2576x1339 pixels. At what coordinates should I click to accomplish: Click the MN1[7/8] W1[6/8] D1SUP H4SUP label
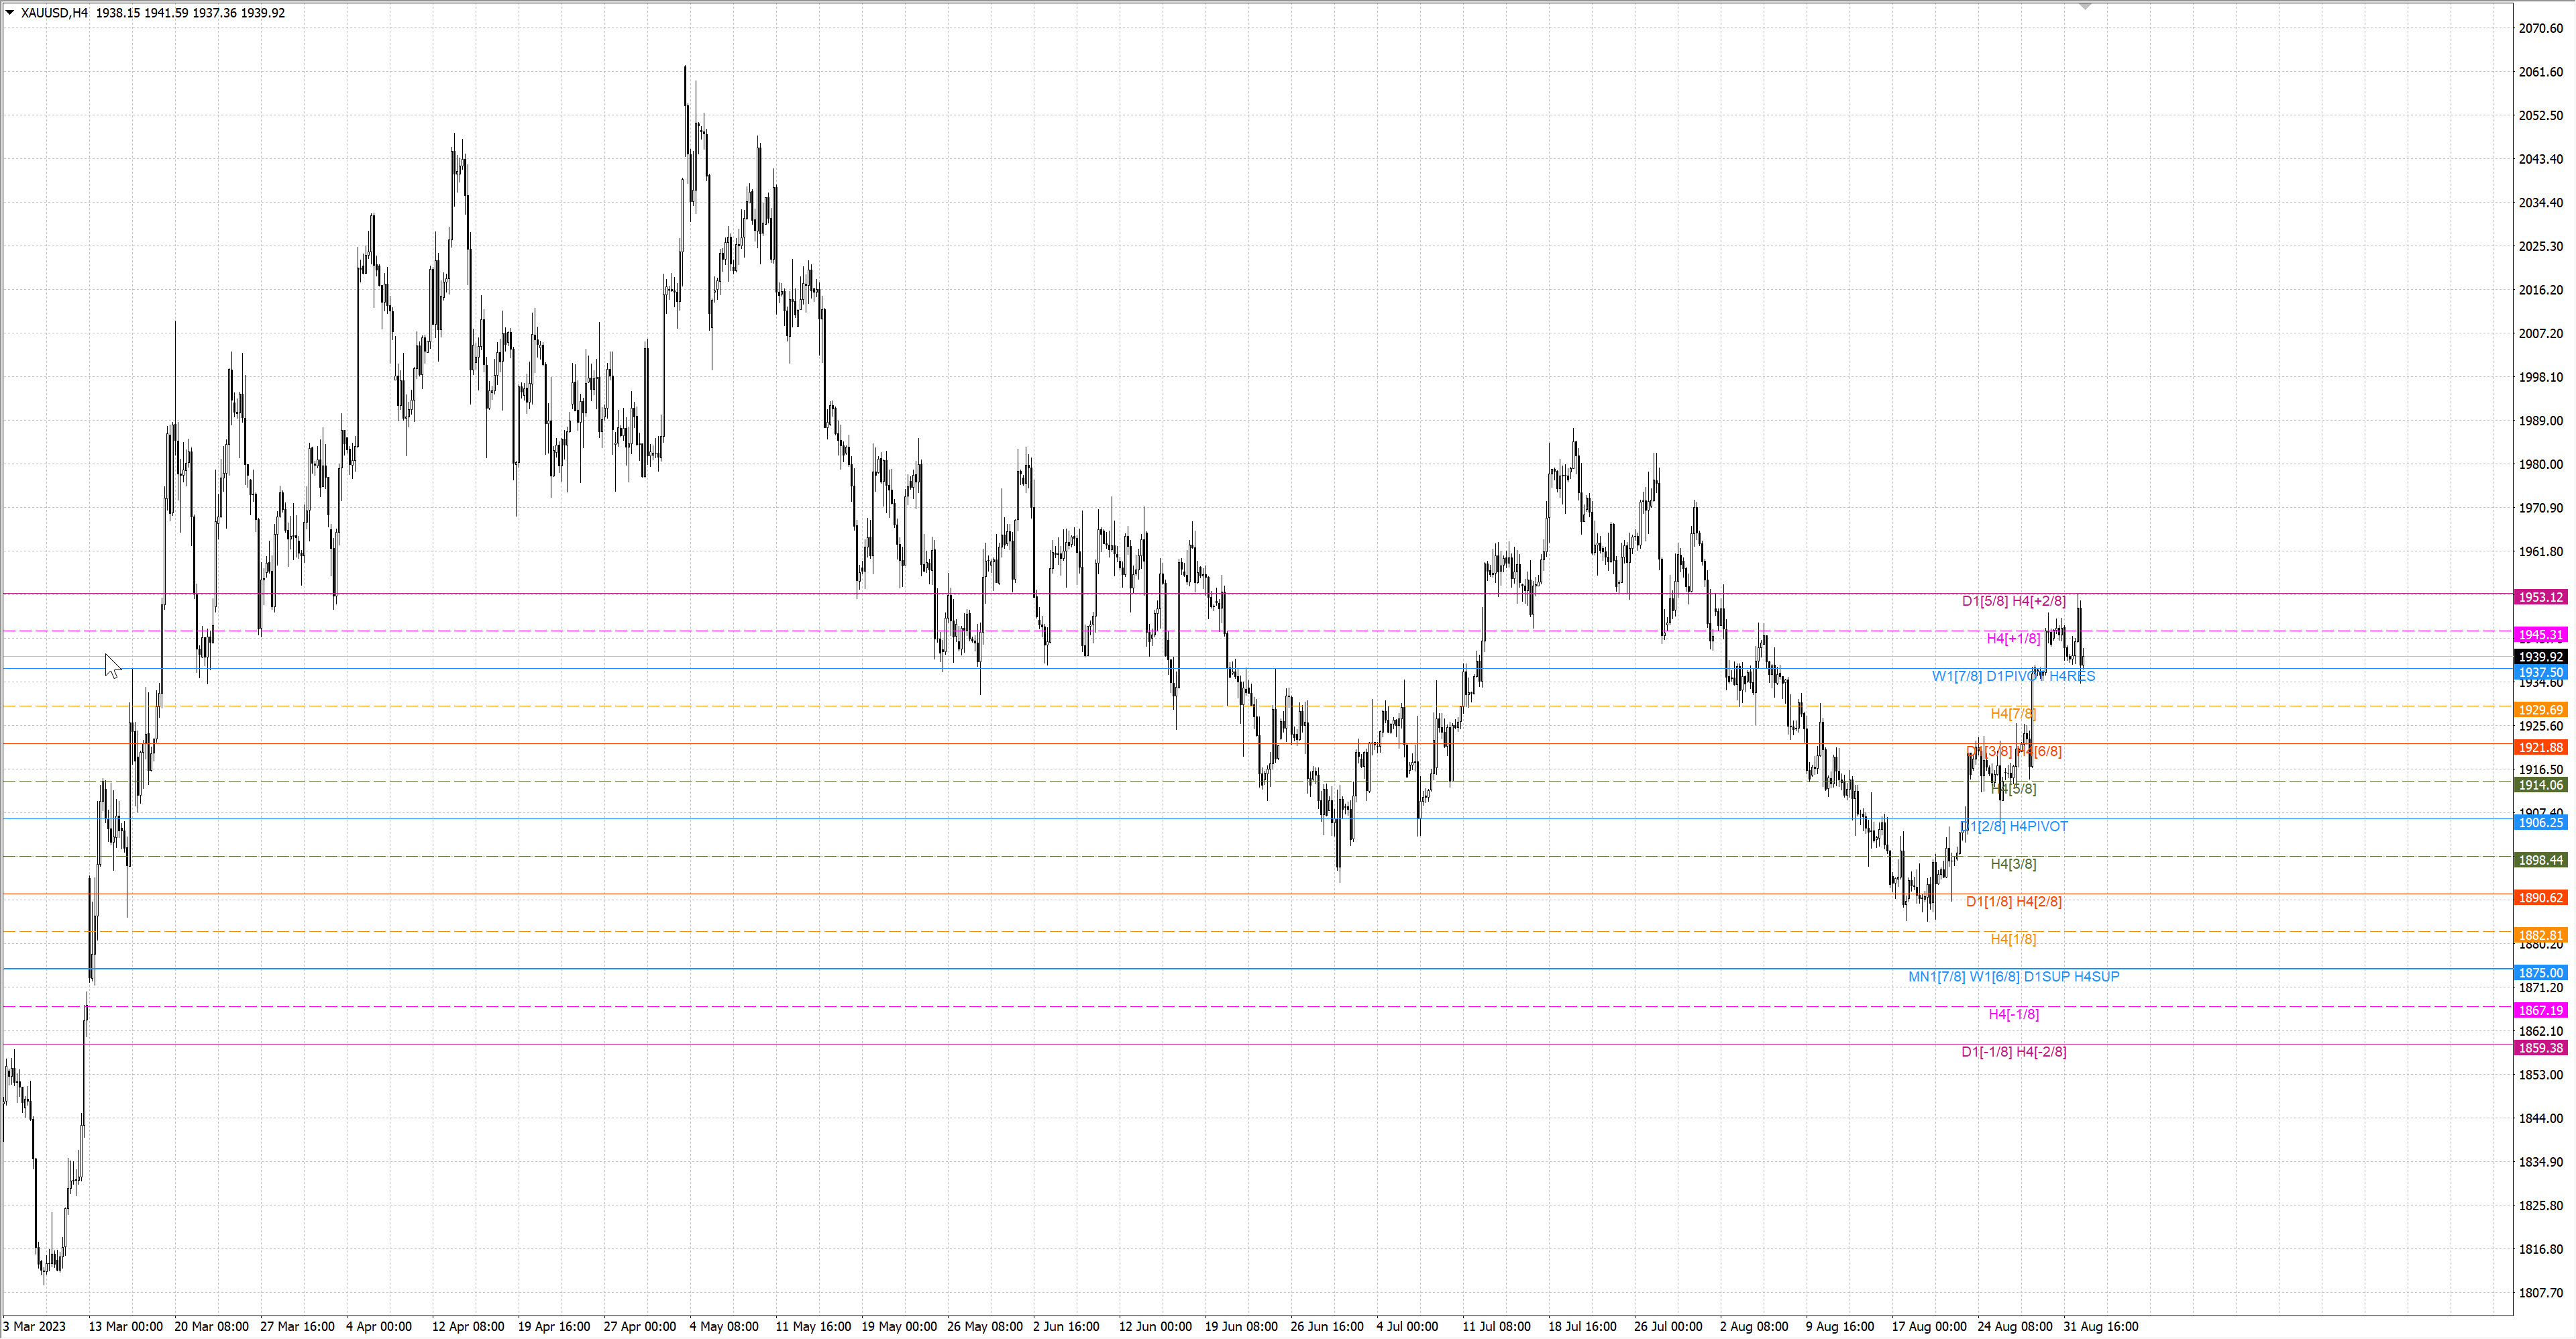(2013, 976)
